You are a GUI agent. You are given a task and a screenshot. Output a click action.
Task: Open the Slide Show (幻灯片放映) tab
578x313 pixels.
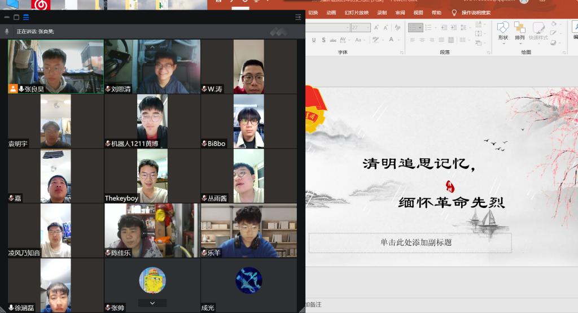357,12
